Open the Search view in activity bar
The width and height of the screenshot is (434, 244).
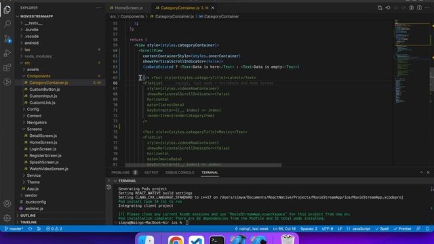coord(7,24)
